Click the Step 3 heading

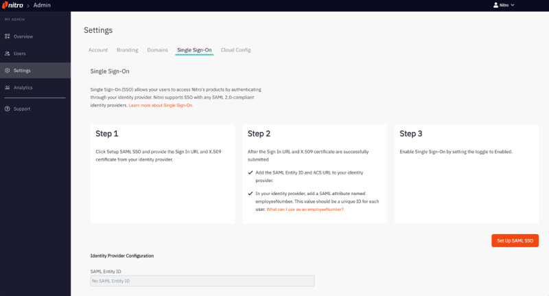click(x=411, y=133)
